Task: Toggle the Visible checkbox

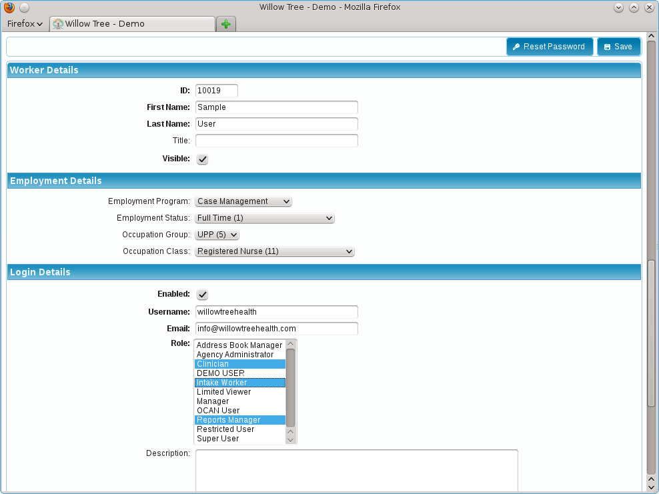Action: click(x=203, y=159)
